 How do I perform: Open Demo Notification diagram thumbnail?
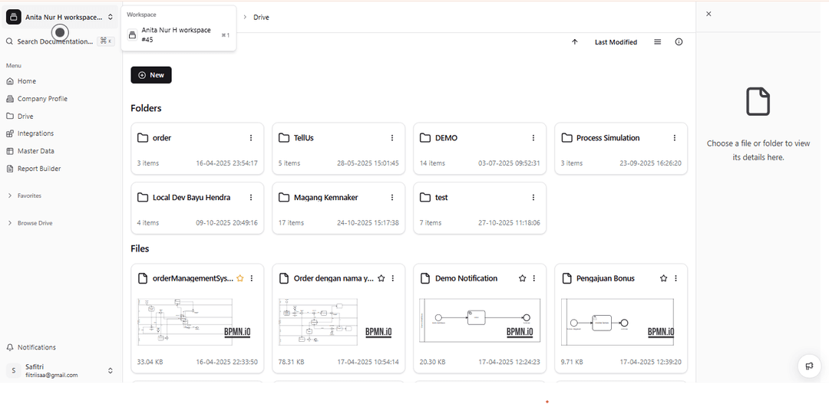click(480, 322)
